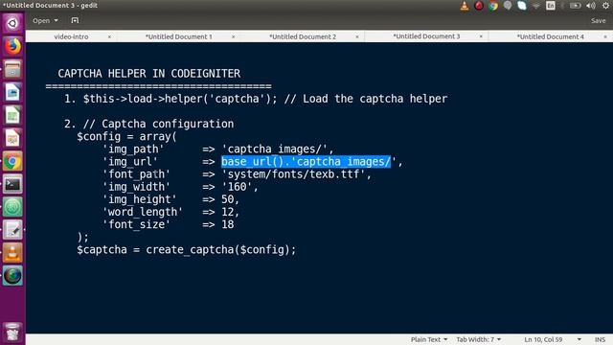Click the VLC tray indicator
This screenshot has height=345, width=613.
click(x=465, y=6)
